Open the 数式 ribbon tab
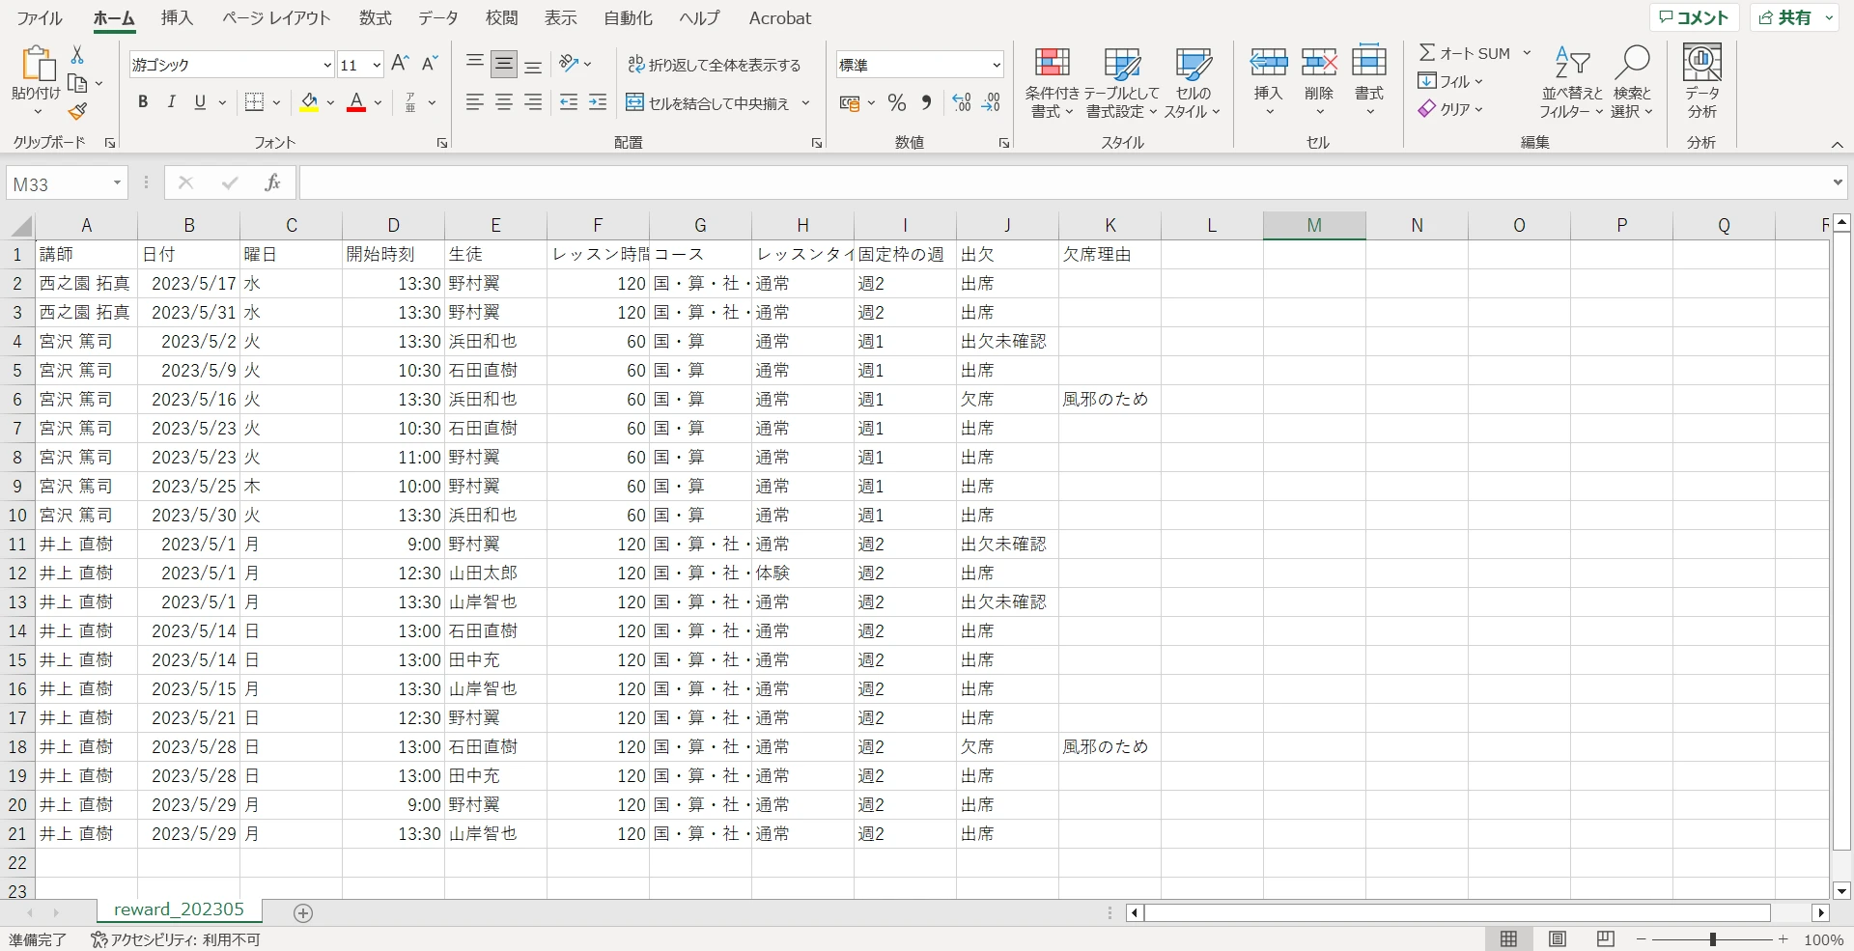 coord(375,18)
